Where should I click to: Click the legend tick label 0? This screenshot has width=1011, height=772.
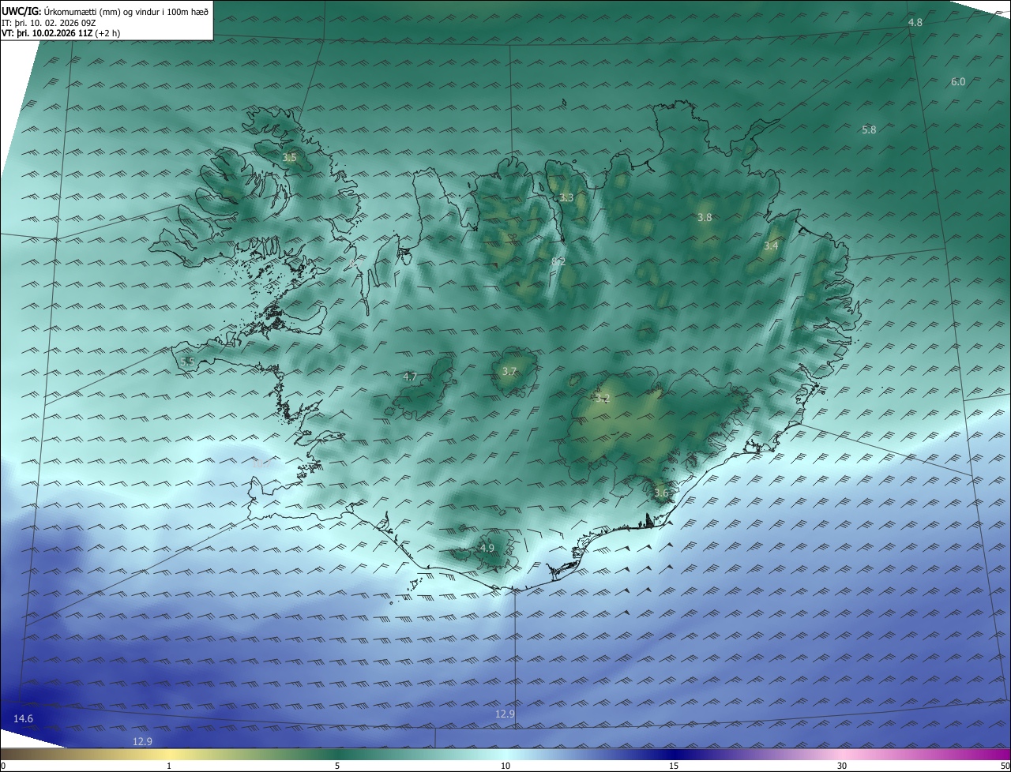[x=3, y=766]
